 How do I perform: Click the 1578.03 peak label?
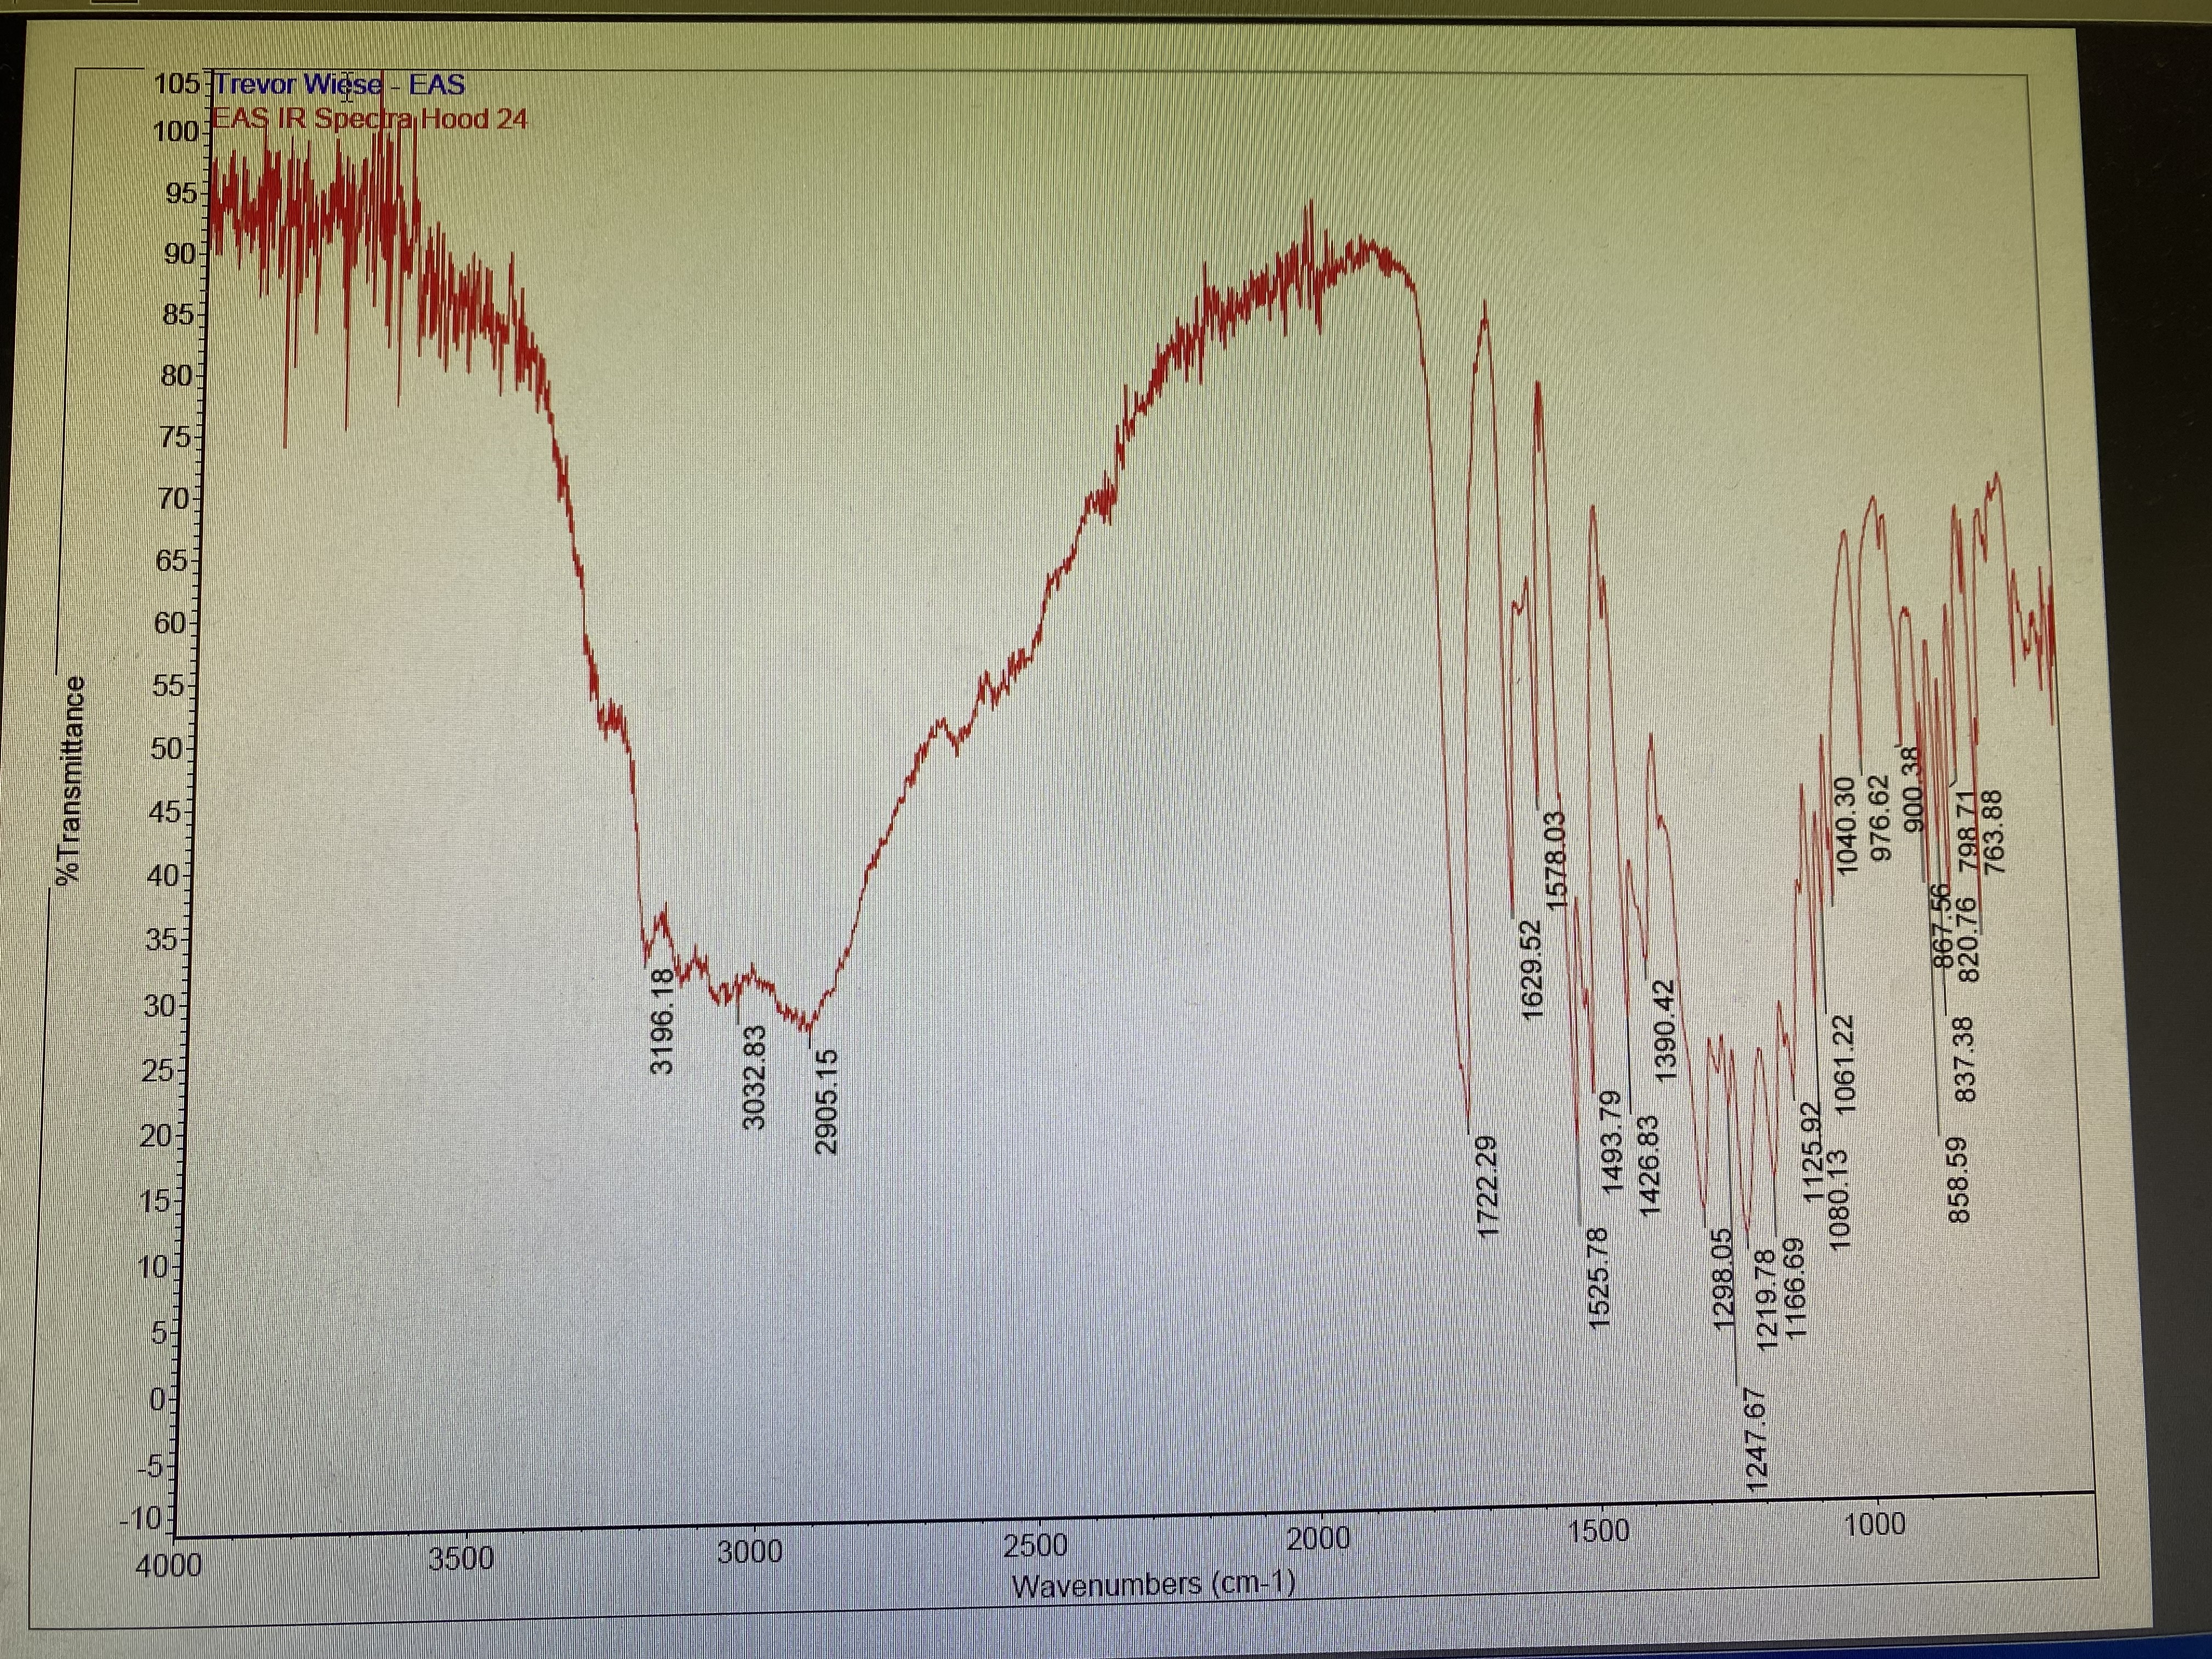pos(1556,860)
